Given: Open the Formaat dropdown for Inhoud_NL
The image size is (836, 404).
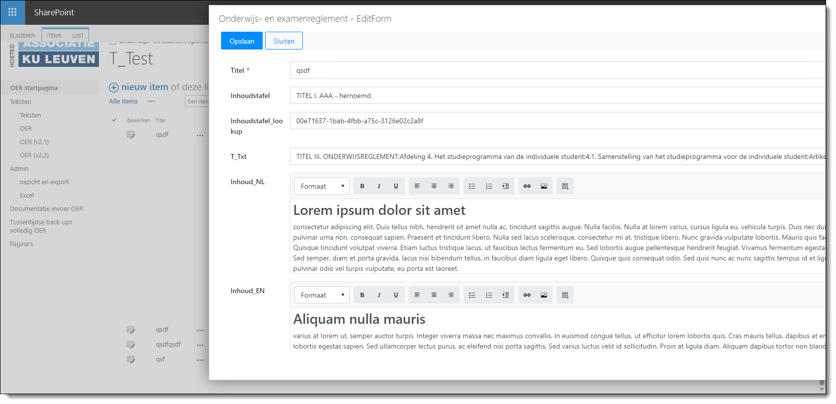Looking at the screenshot, I should 322,186.
